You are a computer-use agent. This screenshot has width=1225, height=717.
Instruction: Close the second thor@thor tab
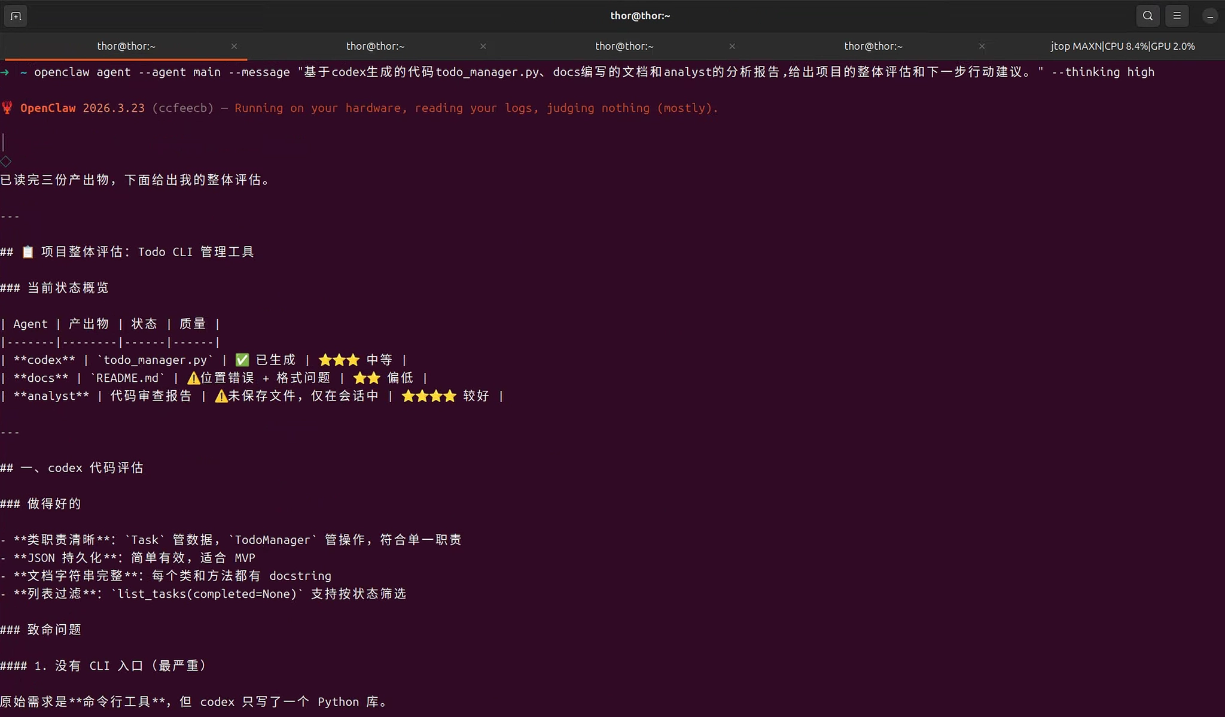[x=483, y=46]
